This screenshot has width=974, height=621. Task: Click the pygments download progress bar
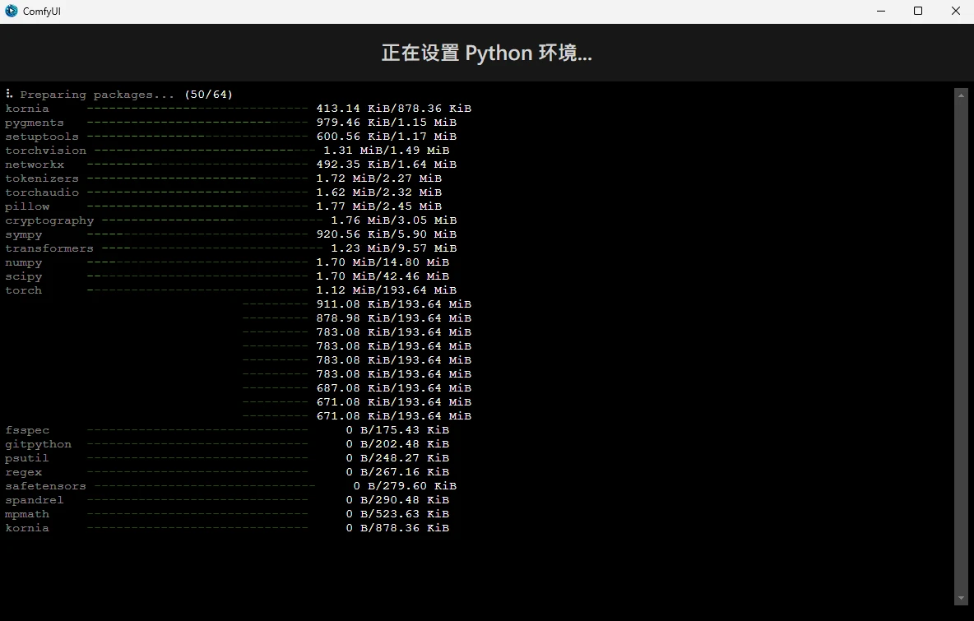[x=197, y=123]
